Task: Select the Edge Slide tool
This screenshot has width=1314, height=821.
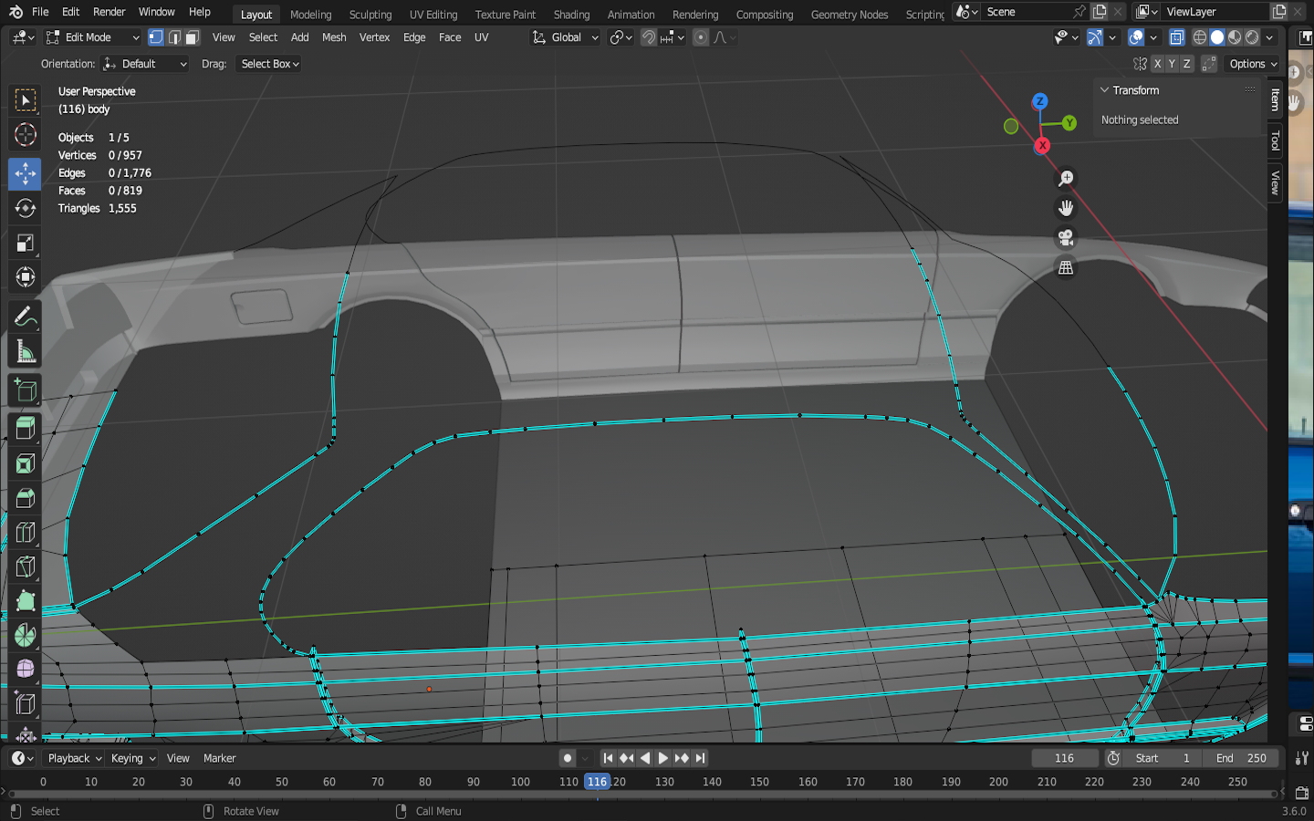Action: [25, 705]
